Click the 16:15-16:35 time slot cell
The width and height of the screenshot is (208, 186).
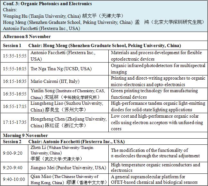pos(15,81)
